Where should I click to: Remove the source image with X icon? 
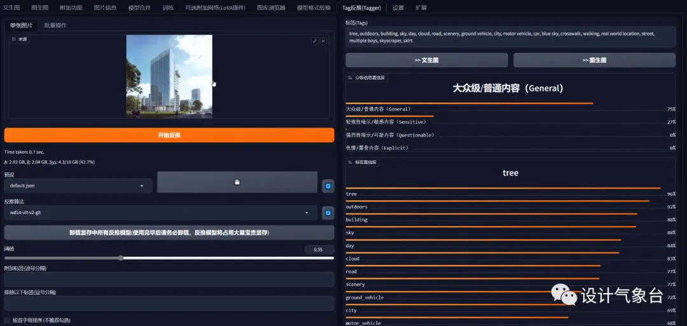tap(323, 41)
